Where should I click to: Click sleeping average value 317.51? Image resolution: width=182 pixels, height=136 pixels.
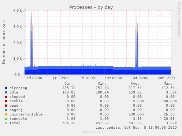coord(135,88)
